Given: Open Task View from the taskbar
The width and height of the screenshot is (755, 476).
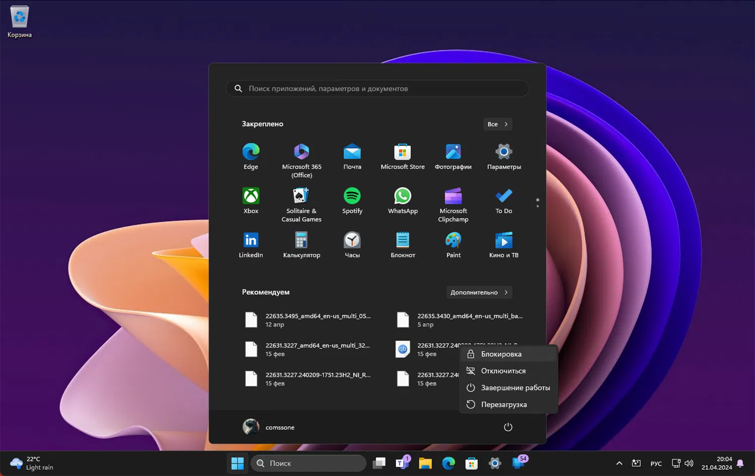Looking at the screenshot, I should (x=379, y=463).
